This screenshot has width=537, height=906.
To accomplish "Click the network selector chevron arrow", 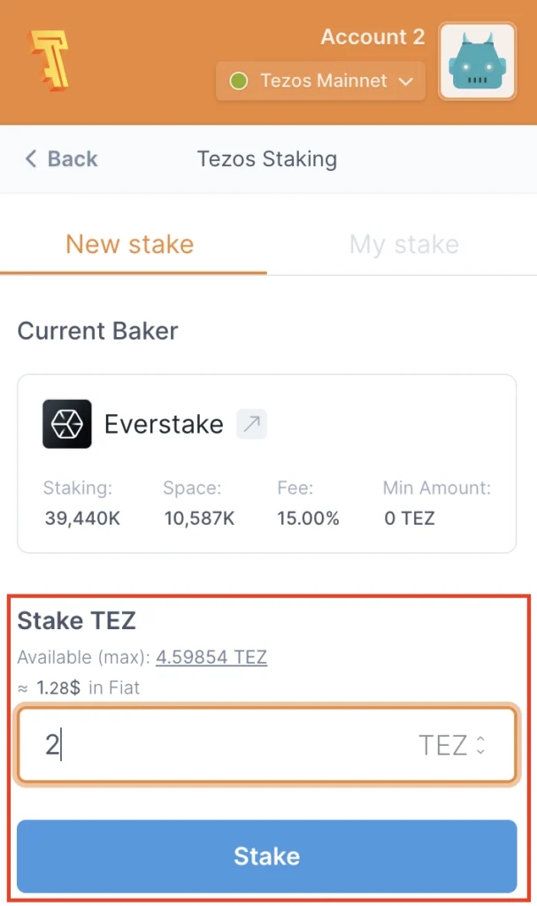I will pos(406,81).
